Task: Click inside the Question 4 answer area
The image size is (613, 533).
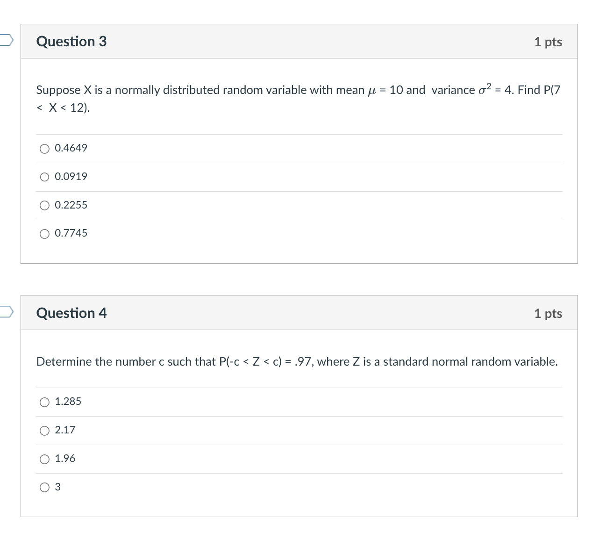Action: pos(299,444)
